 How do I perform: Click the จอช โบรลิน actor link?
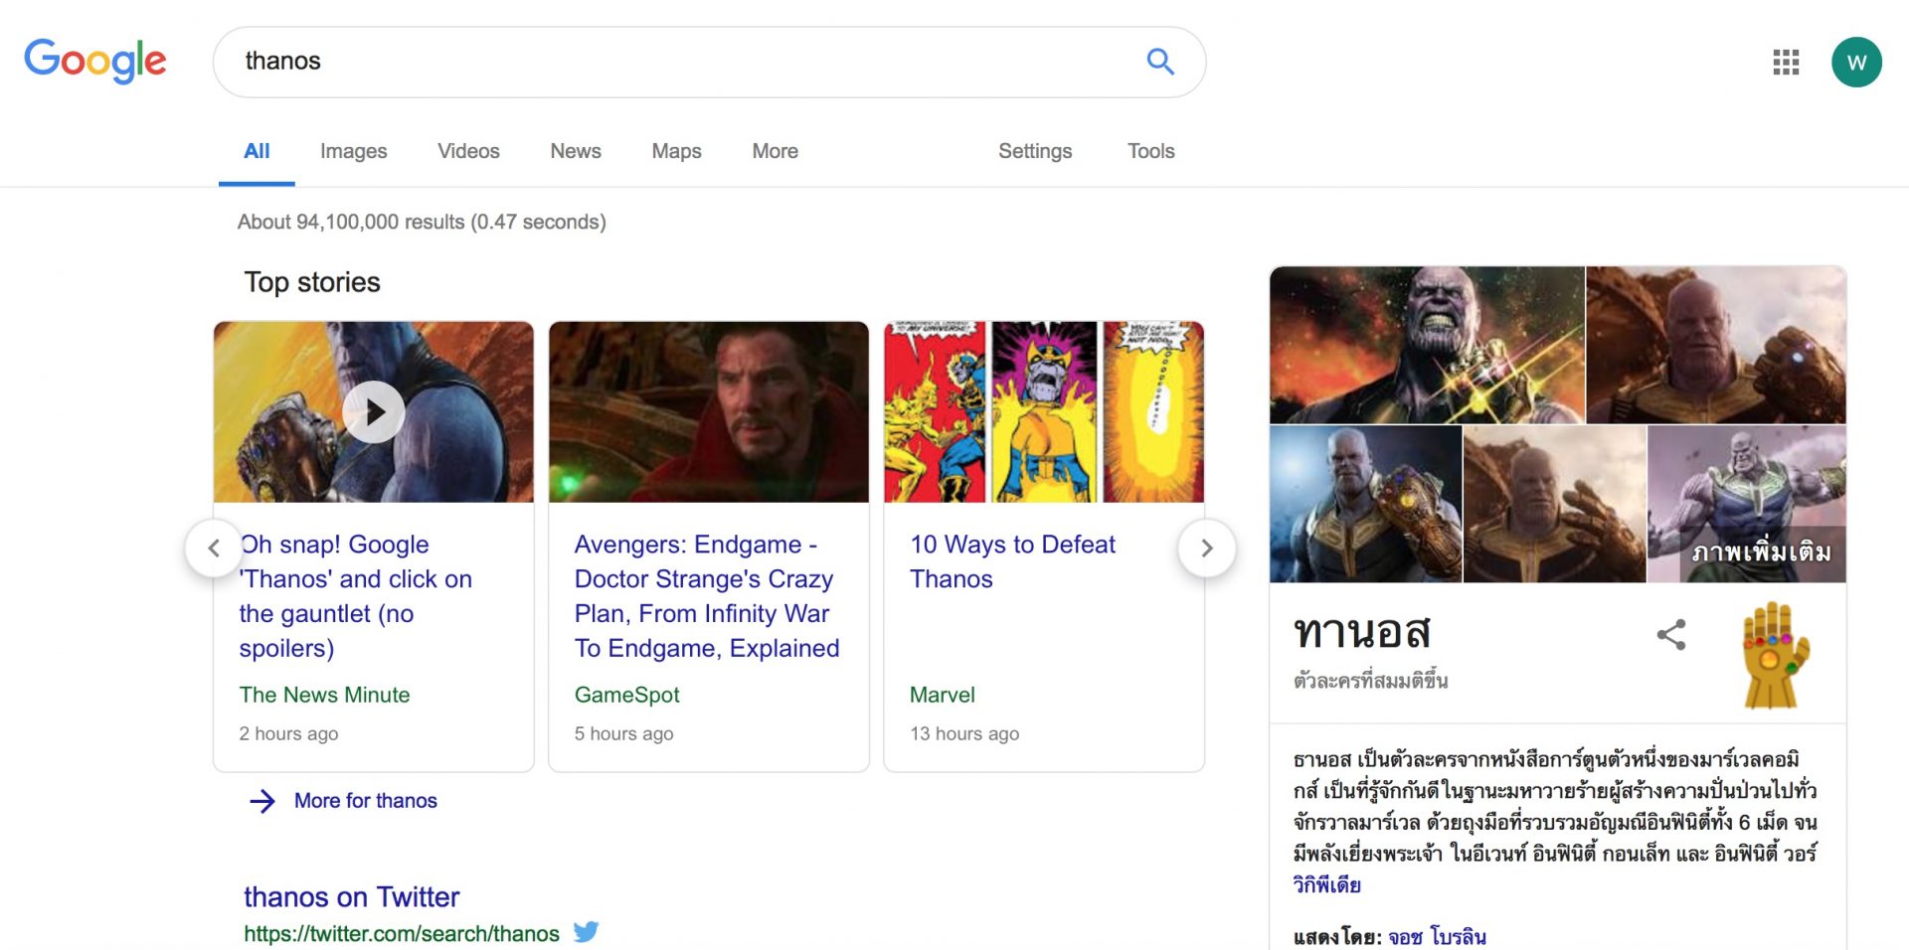(1437, 936)
